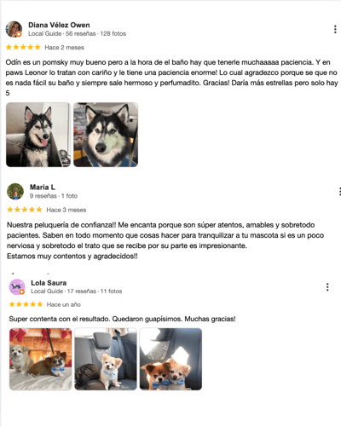This screenshot has width=341, height=427.
Task: Open photo of two dogs by fireplace
Action: 41,359
